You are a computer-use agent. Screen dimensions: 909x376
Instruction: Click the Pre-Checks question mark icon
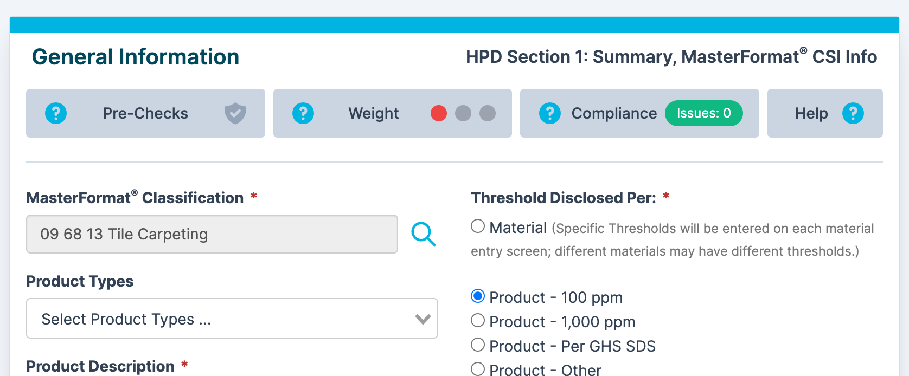[x=56, y=113]
